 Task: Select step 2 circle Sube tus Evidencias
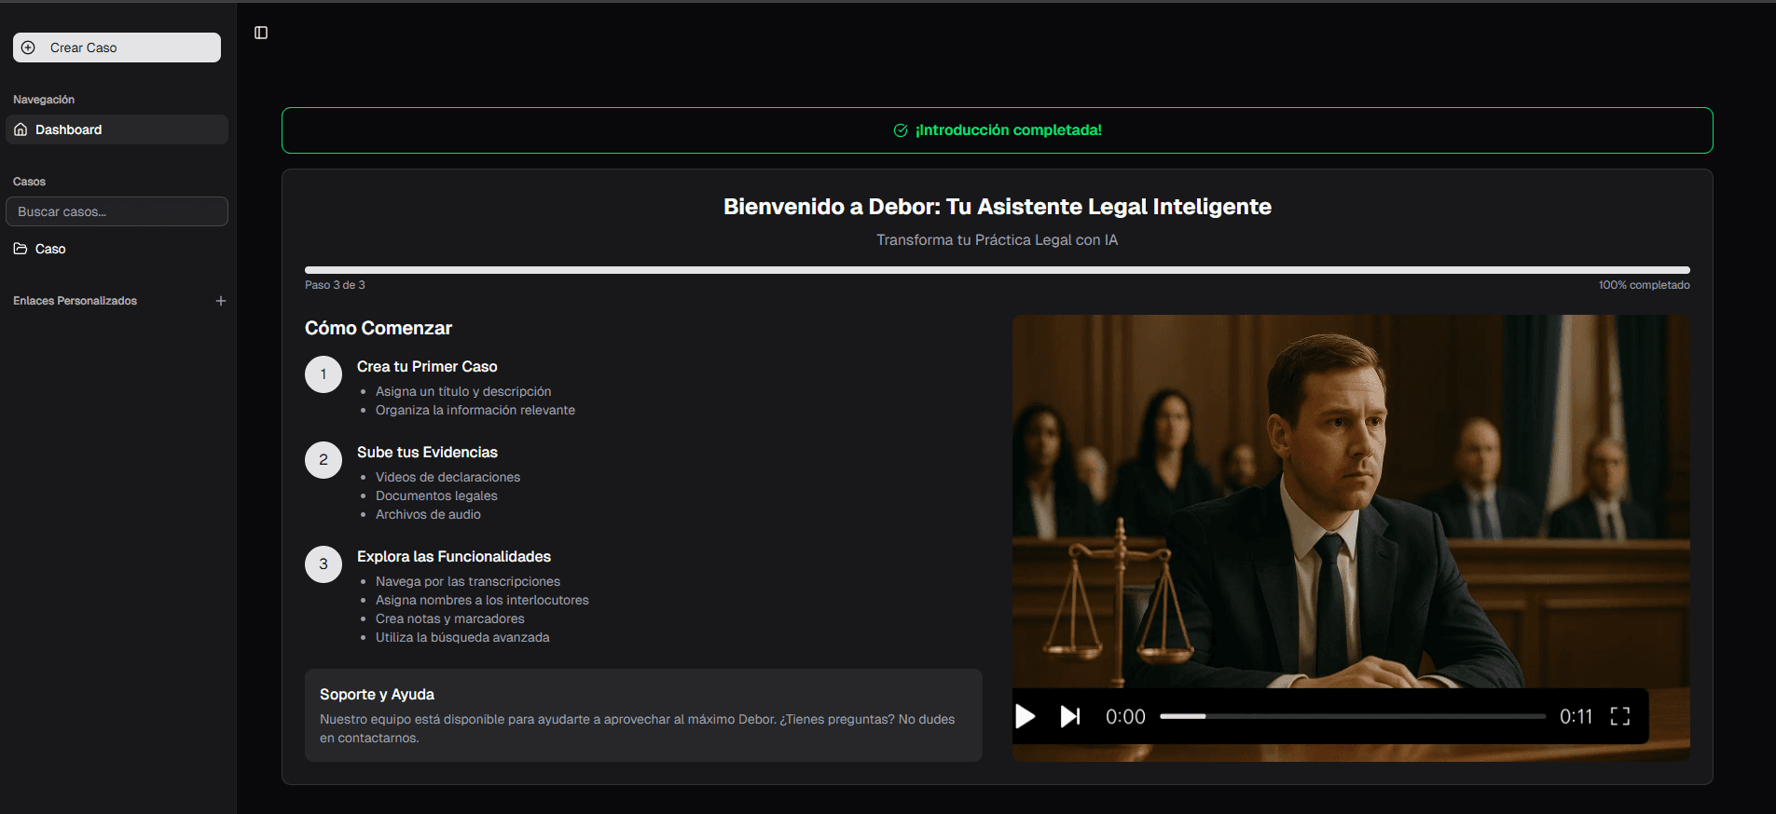click(x=324, y=460)
